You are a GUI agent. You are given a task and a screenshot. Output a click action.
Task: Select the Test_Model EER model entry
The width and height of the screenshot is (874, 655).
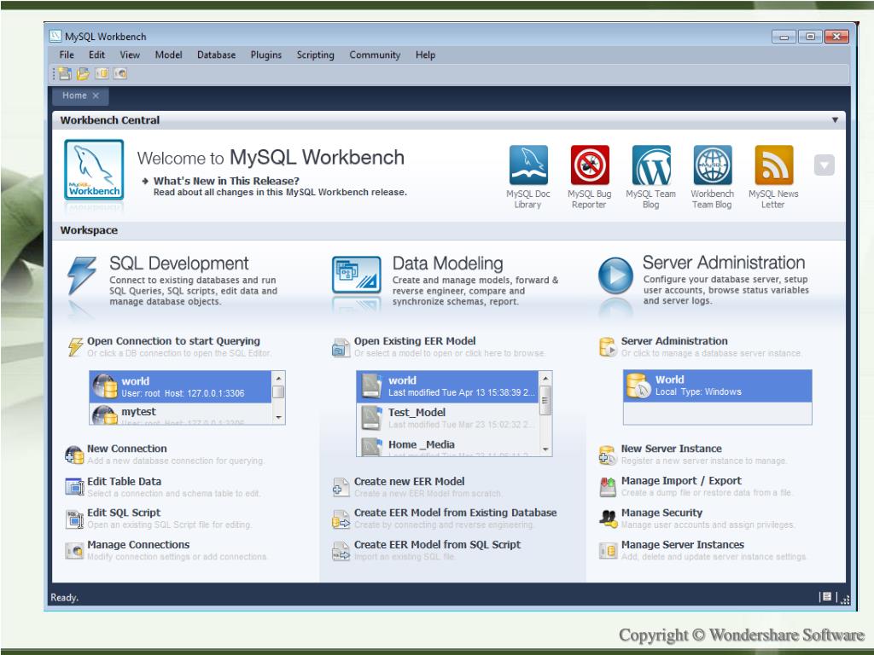click(x=447, y=418)
